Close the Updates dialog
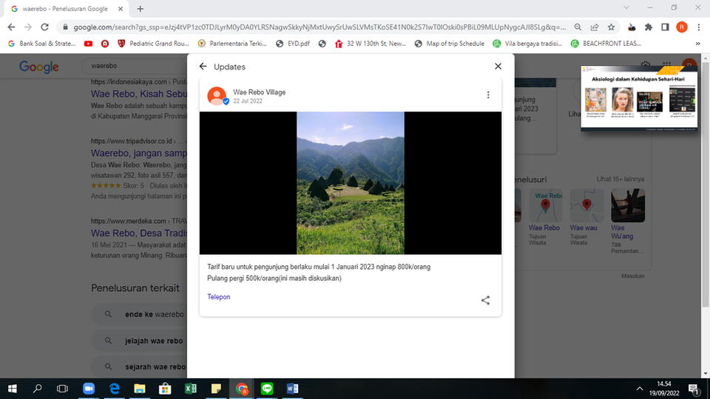 (x=498, y=66)
